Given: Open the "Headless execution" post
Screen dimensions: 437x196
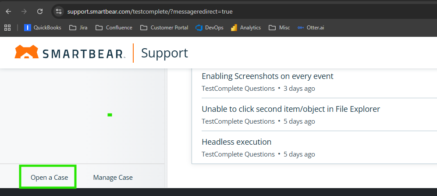Looking at the screenshot, I should [x=236, y=142].
